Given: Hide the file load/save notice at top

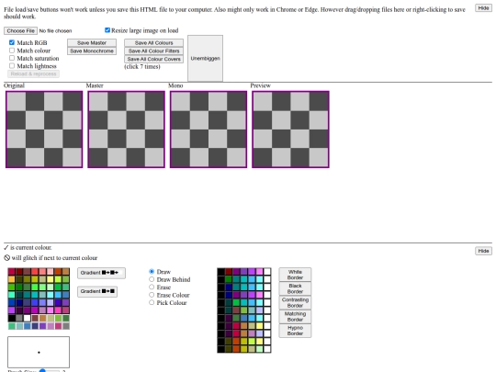Looking at the screenshot, I should tap(483, 8).
